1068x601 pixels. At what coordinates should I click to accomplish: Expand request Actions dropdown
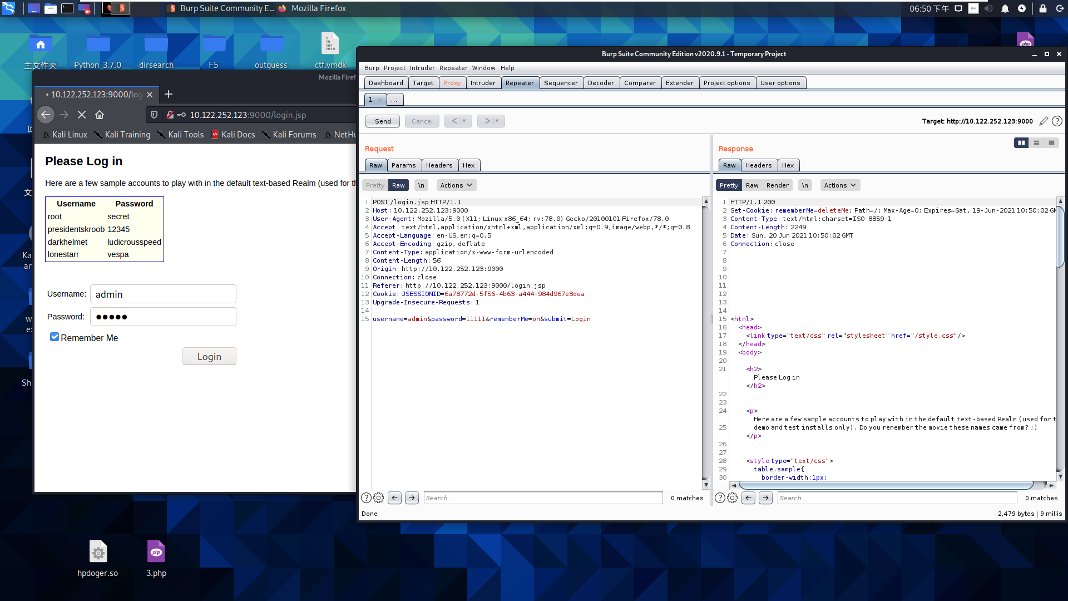tap(456, 185)
